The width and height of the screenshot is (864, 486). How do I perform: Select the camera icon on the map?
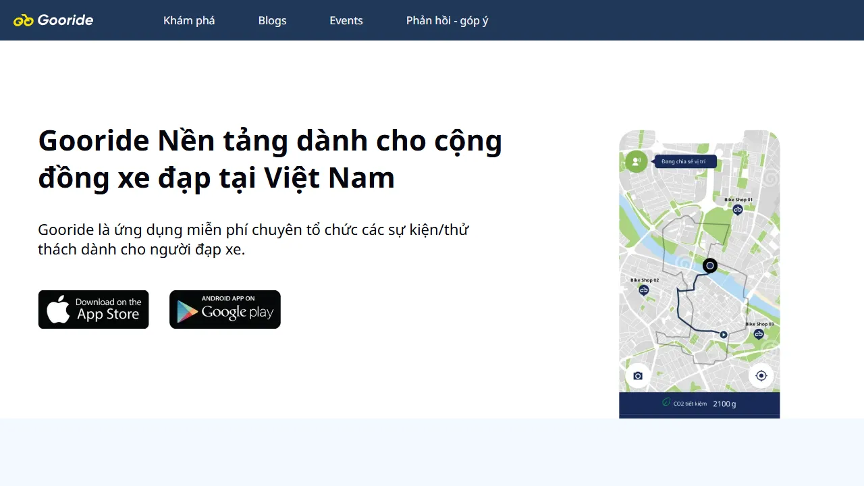(x=637, y=375)
